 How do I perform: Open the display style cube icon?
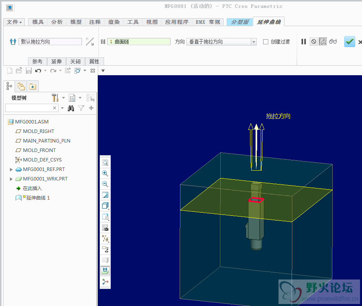pos(105,205)
